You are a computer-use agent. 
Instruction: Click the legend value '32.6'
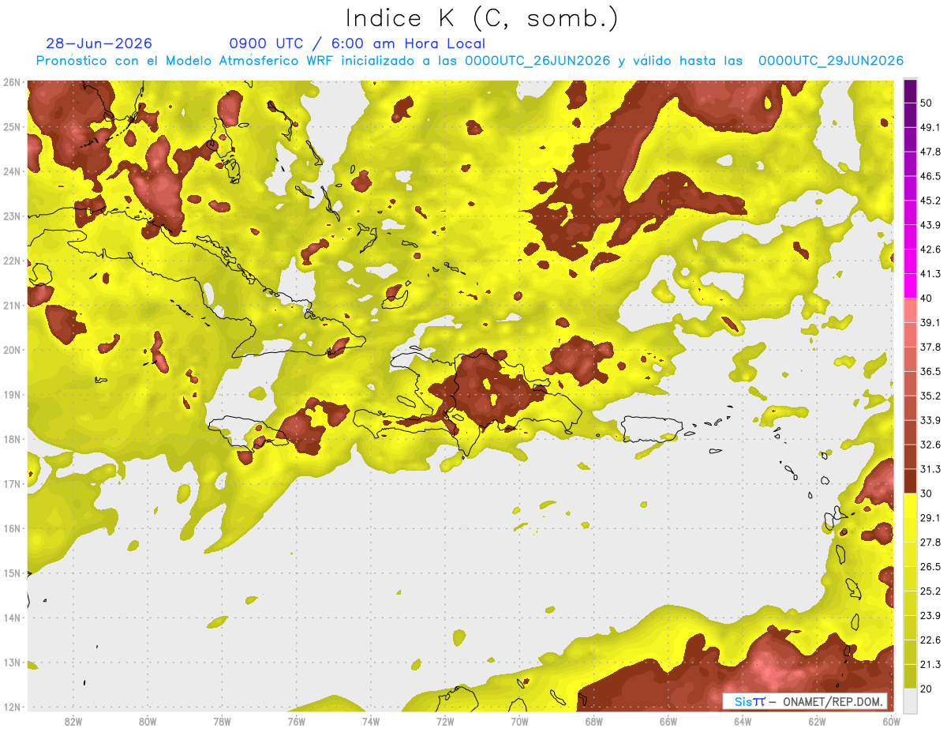930,445
